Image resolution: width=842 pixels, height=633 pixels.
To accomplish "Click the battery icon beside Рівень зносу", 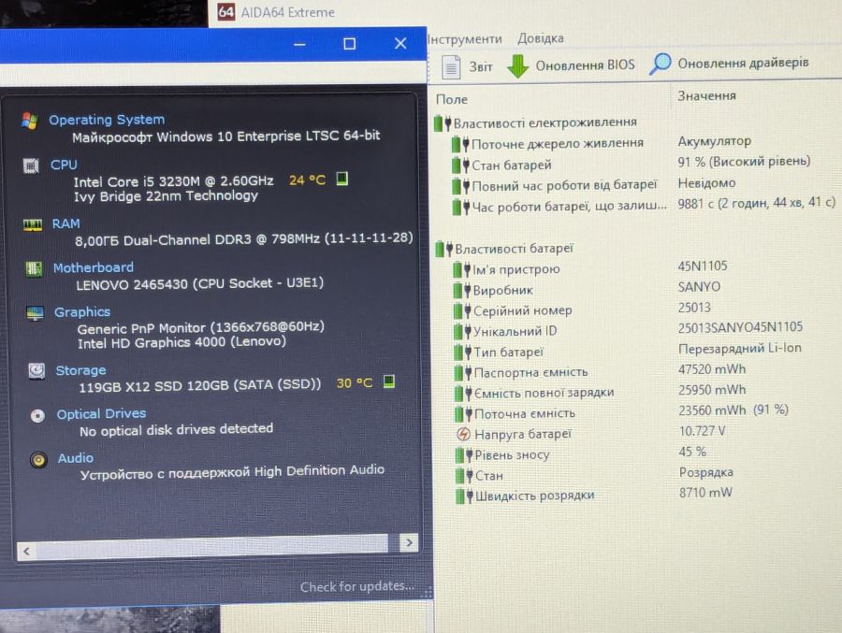I will tap(463, 455).
